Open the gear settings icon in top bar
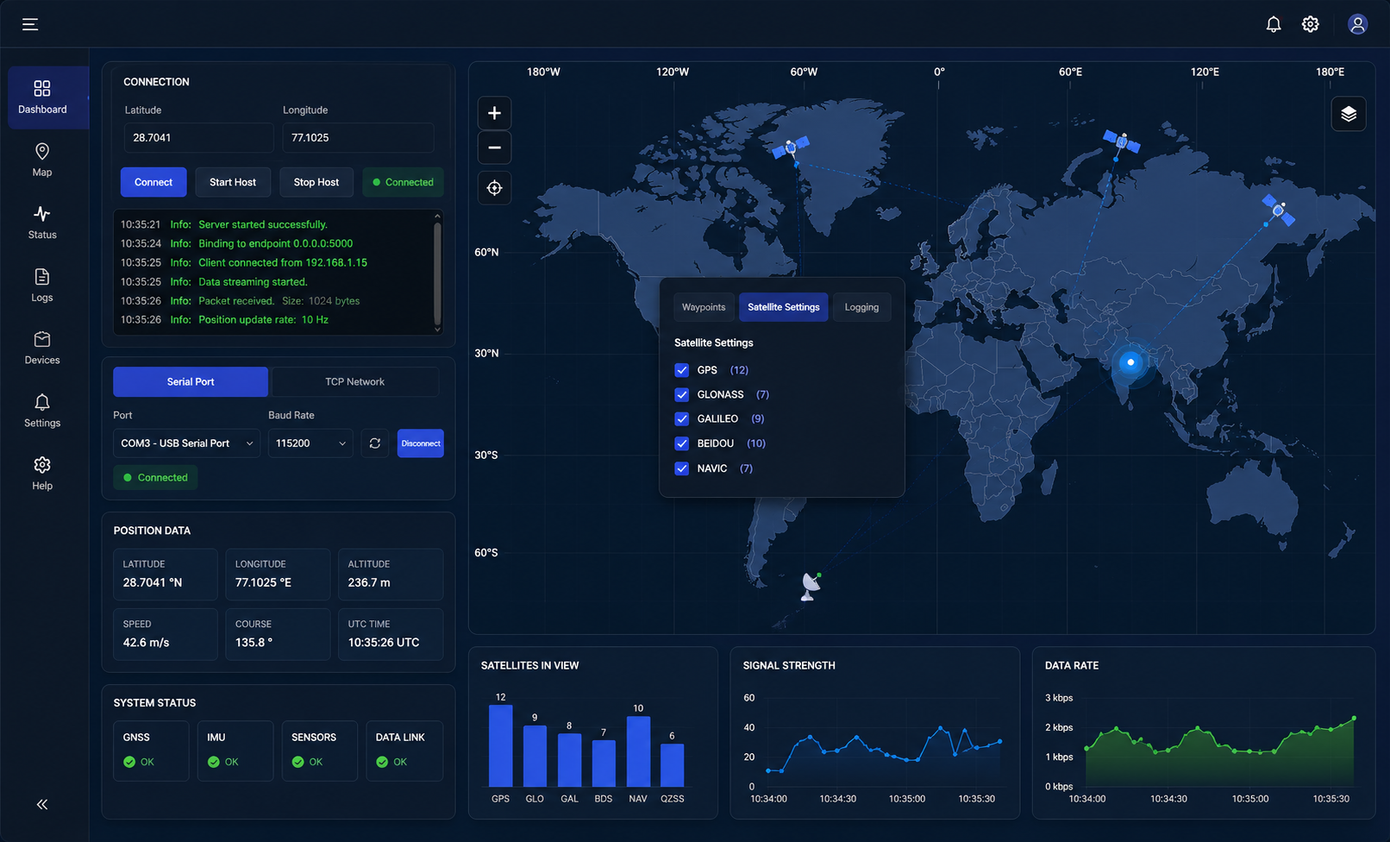This screenshot has height=842, width=1390. point(1311,24)
